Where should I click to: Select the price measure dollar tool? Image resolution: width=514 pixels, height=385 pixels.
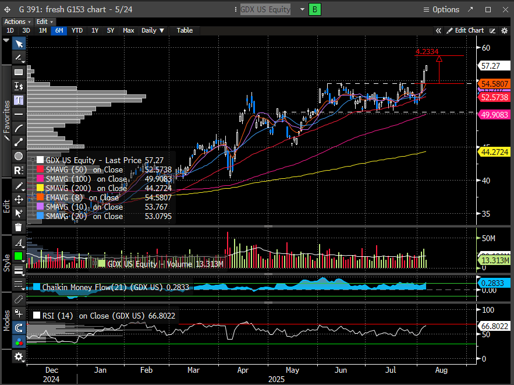(19, 86)
